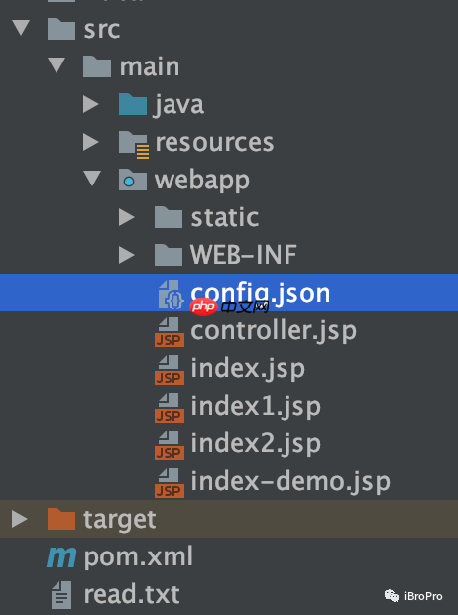Collapse the src folder arrow
The image size is (458, 615).
click(21, 28)
